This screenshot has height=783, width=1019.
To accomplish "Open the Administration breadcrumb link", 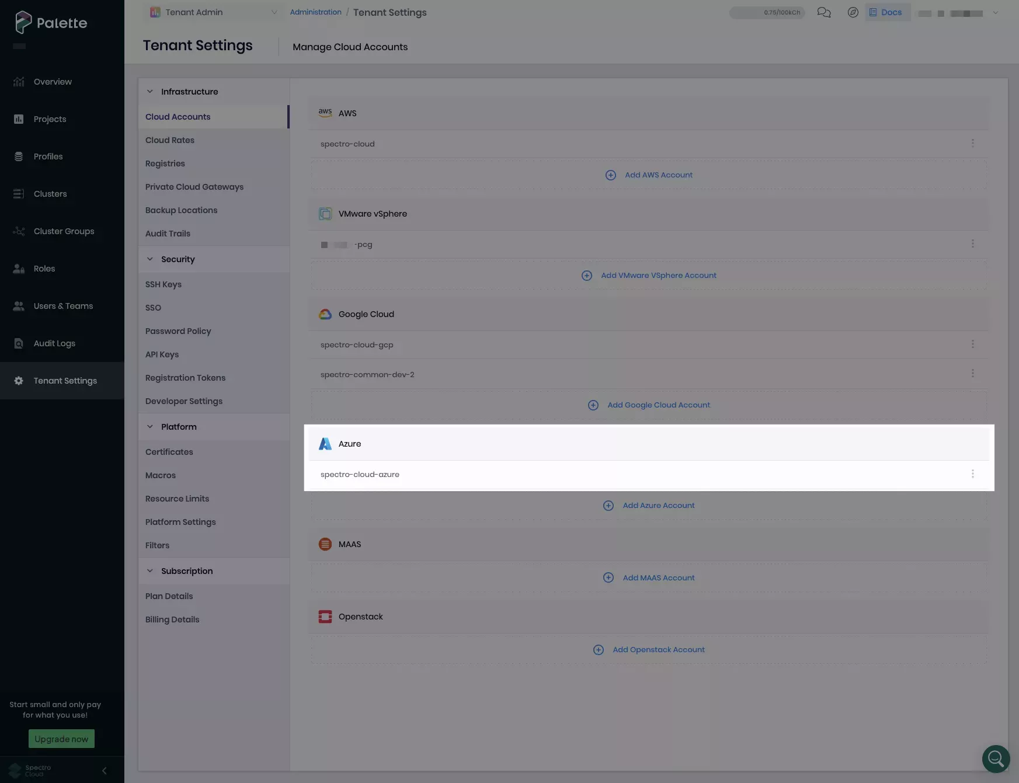I will pyautogui.click(x=316, y=12).
